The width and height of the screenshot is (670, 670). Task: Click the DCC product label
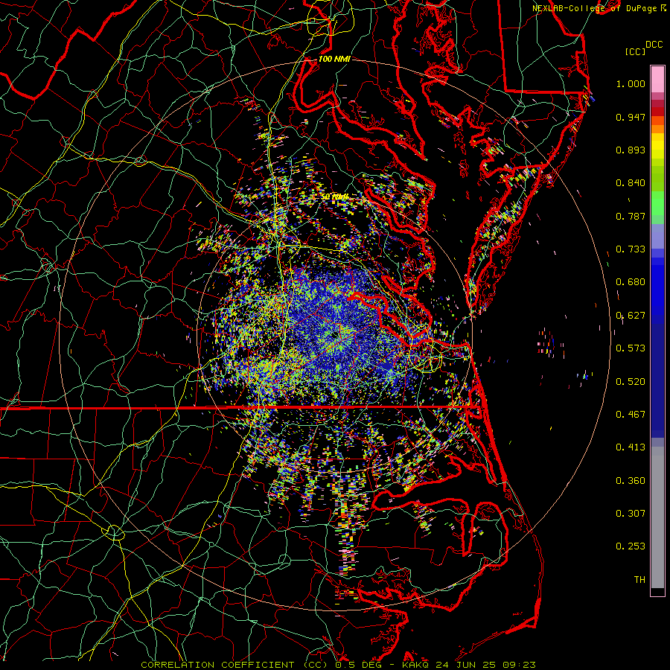(x=654, y=45)
